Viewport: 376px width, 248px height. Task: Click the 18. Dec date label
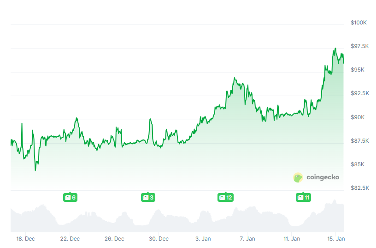point(25,239)
